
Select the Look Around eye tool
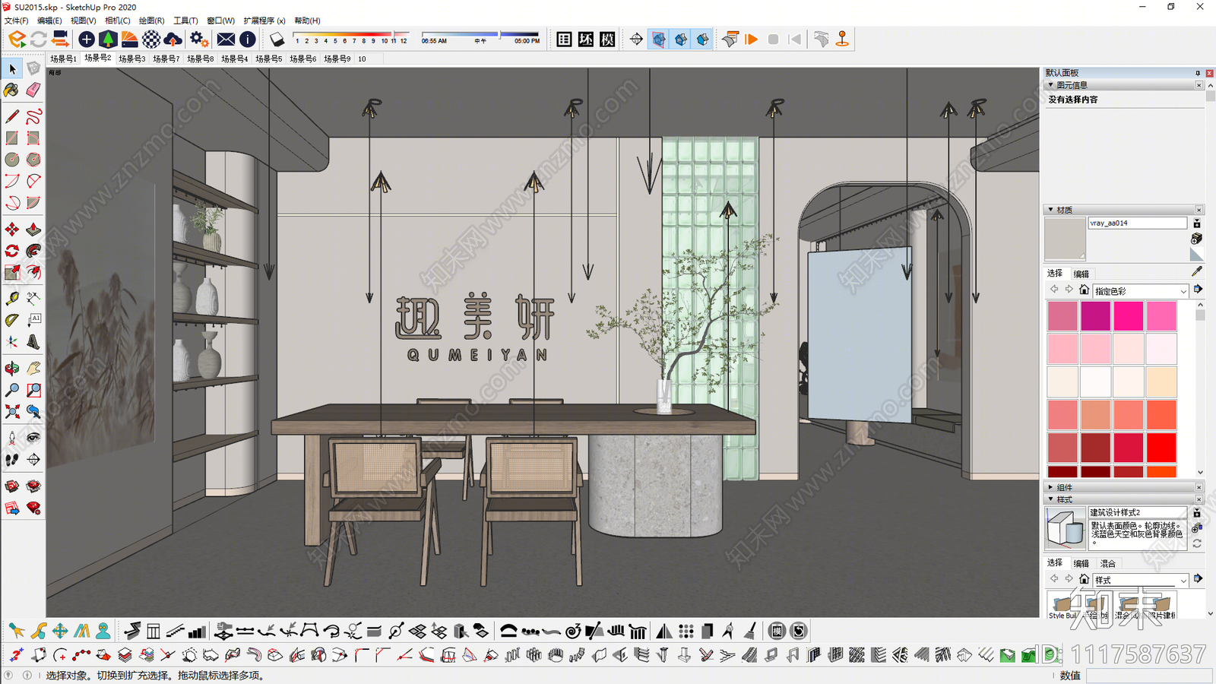coord(33,438)
